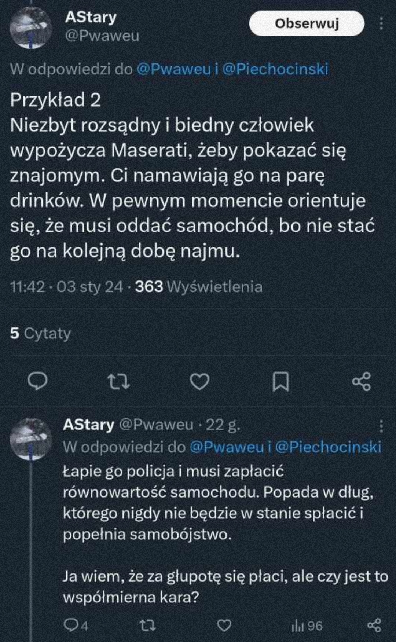Share the reply tweet
Viewport: 396px width, 642px height.
pos(374,625)
